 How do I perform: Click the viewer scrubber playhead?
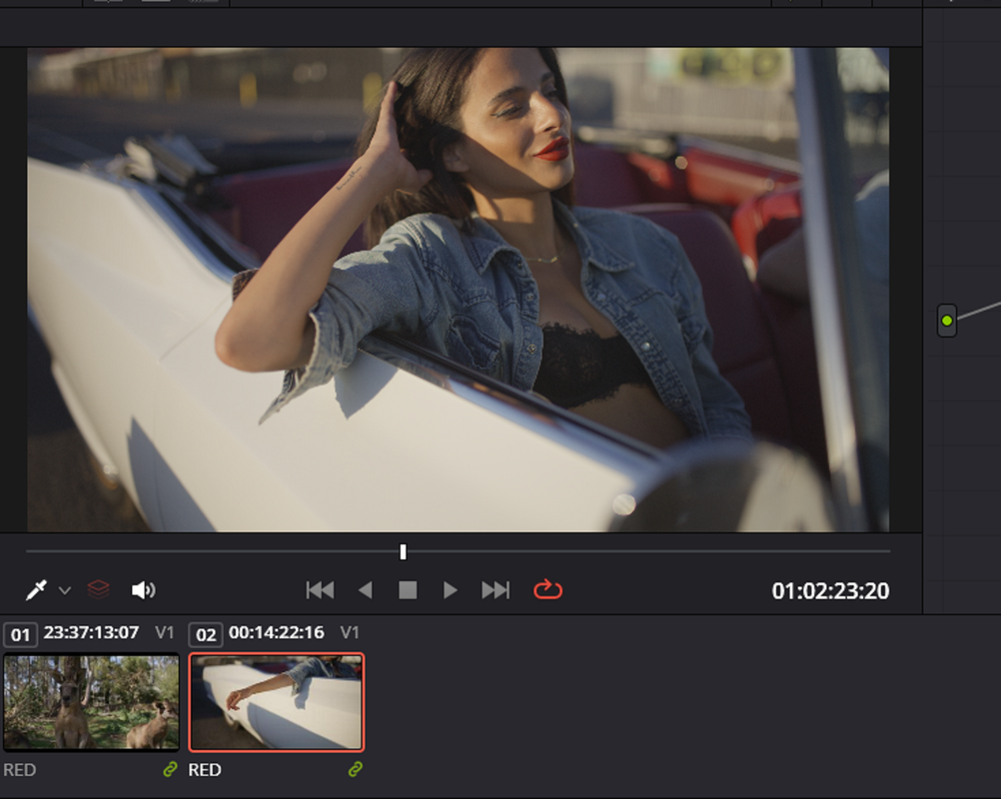pyautogui.click(x=403, y=551)
